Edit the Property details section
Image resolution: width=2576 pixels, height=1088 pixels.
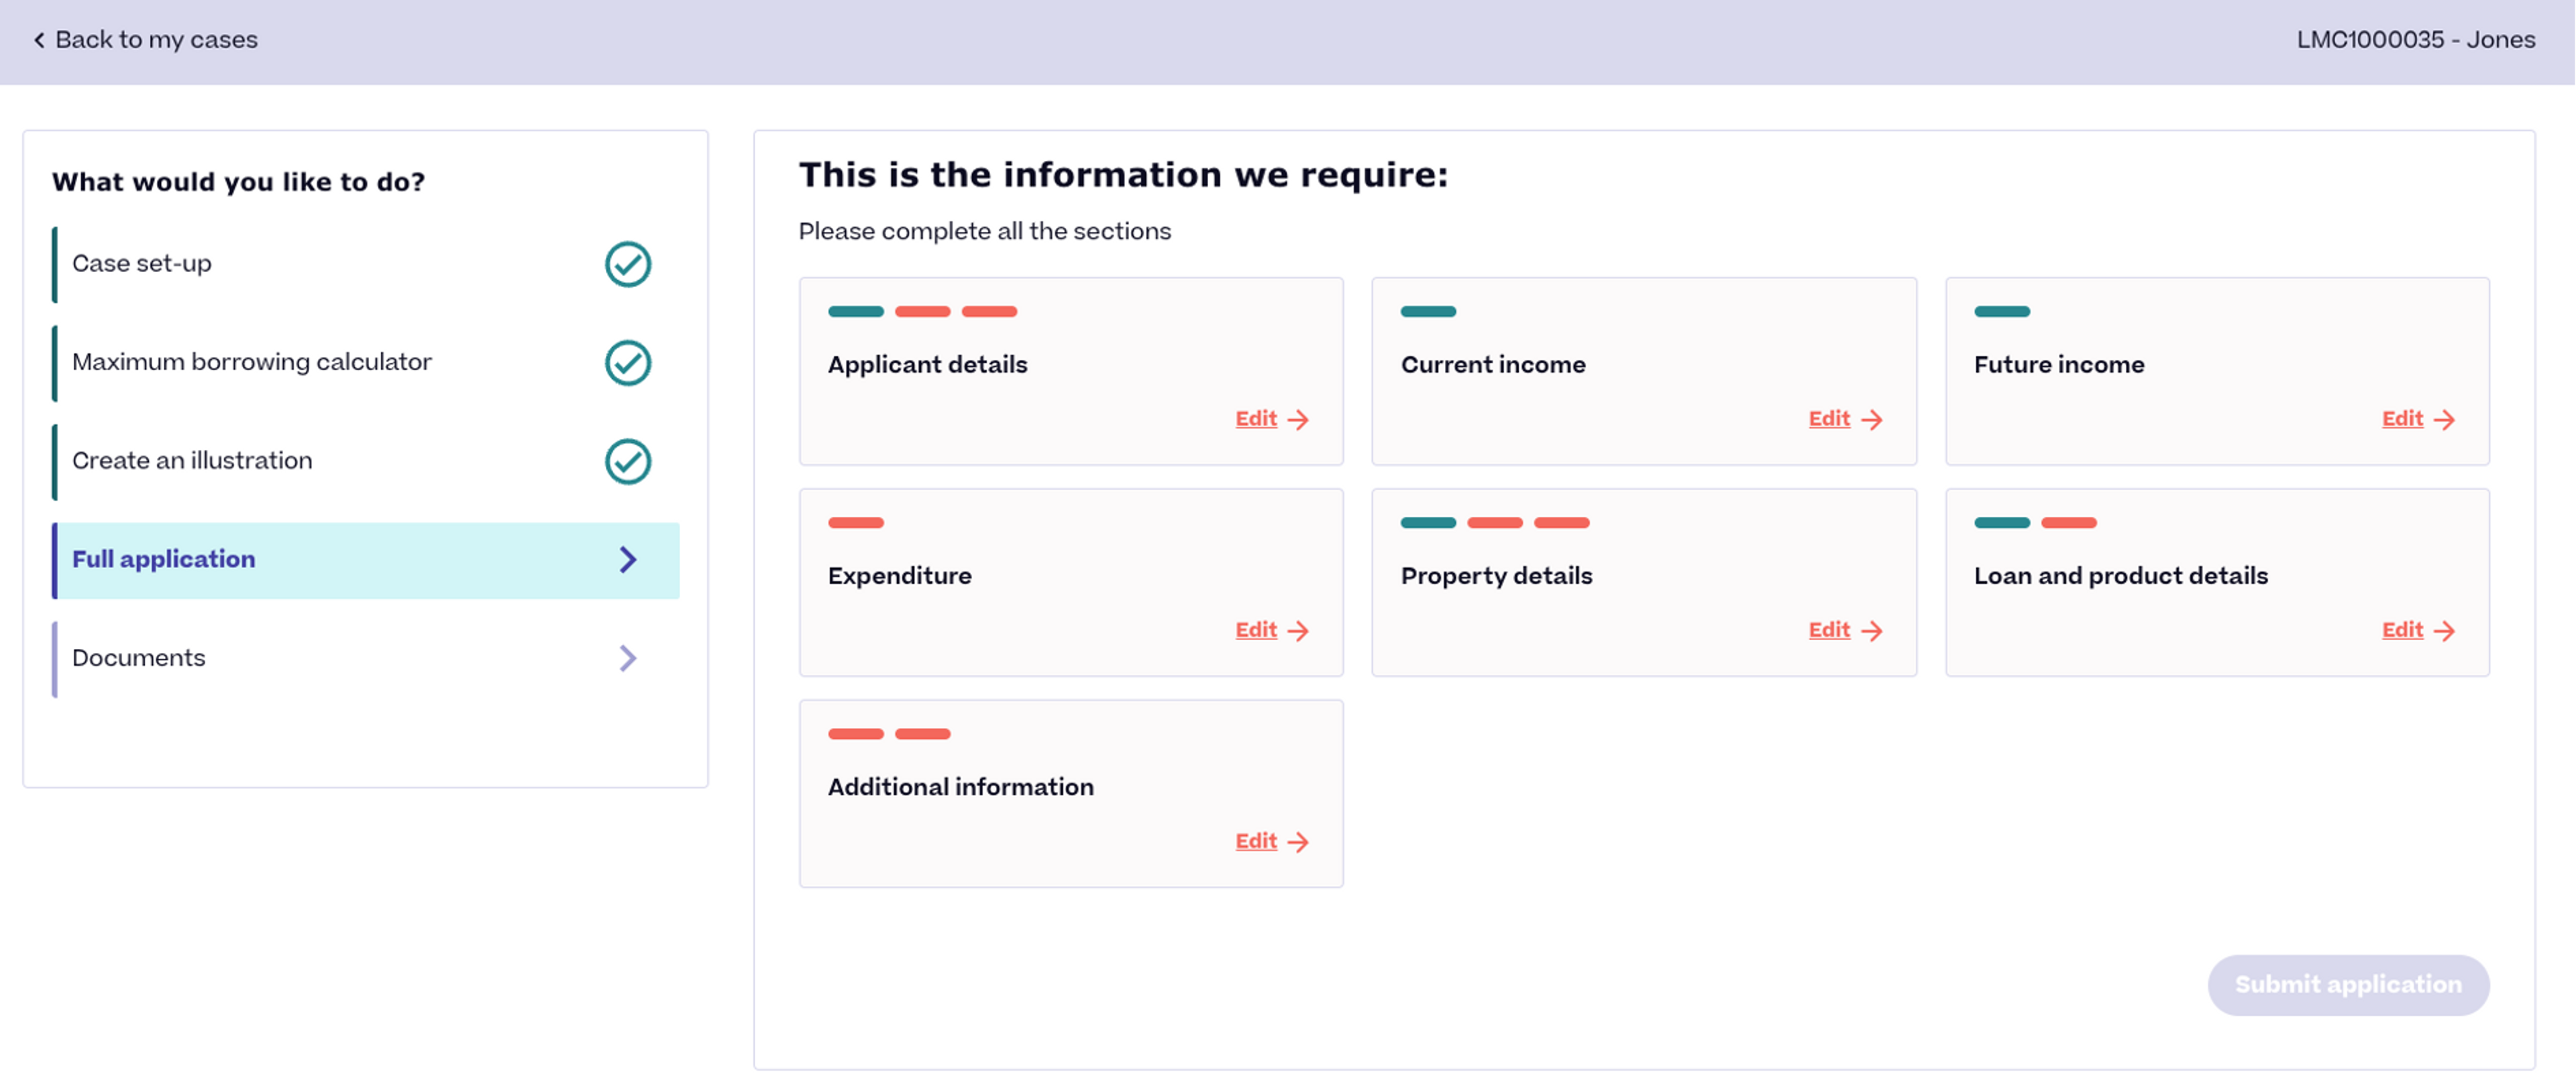[1829, 630]
